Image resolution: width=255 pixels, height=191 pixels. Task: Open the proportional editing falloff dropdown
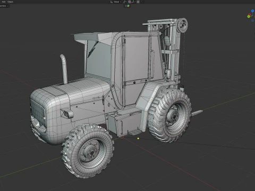pyautogui.click(x=142, y=2)
